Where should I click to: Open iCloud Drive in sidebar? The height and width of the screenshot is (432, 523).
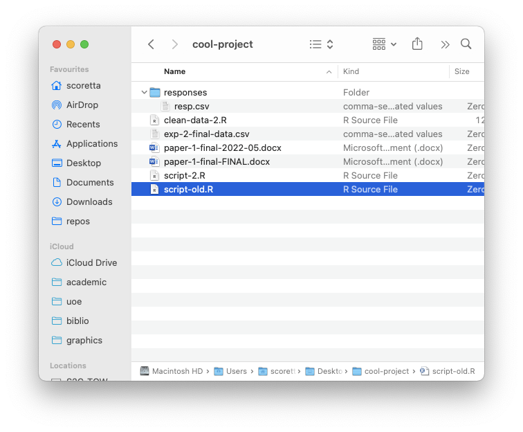(91, 263)
